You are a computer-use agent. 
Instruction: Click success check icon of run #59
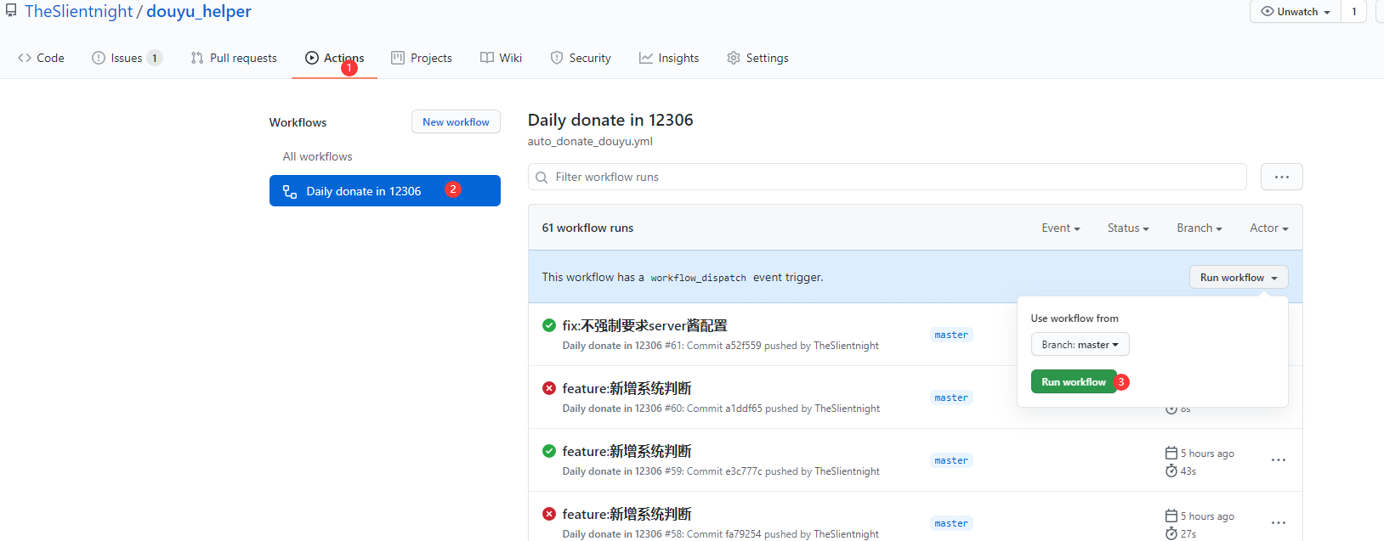point(549,451)
